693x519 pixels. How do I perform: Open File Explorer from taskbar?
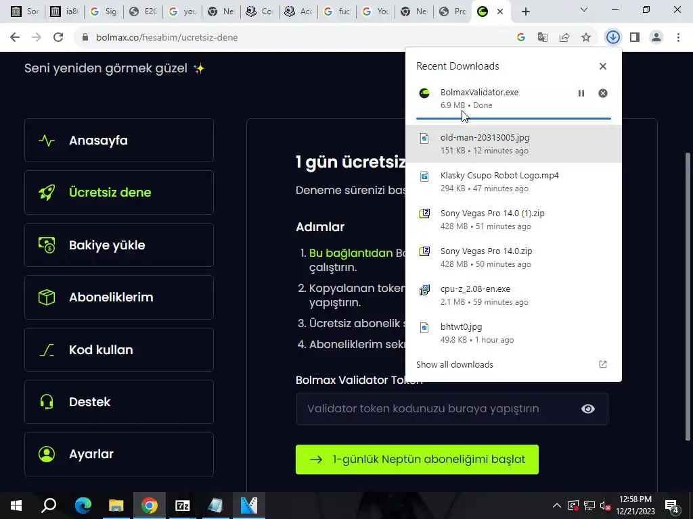click(x=116, y=505)
